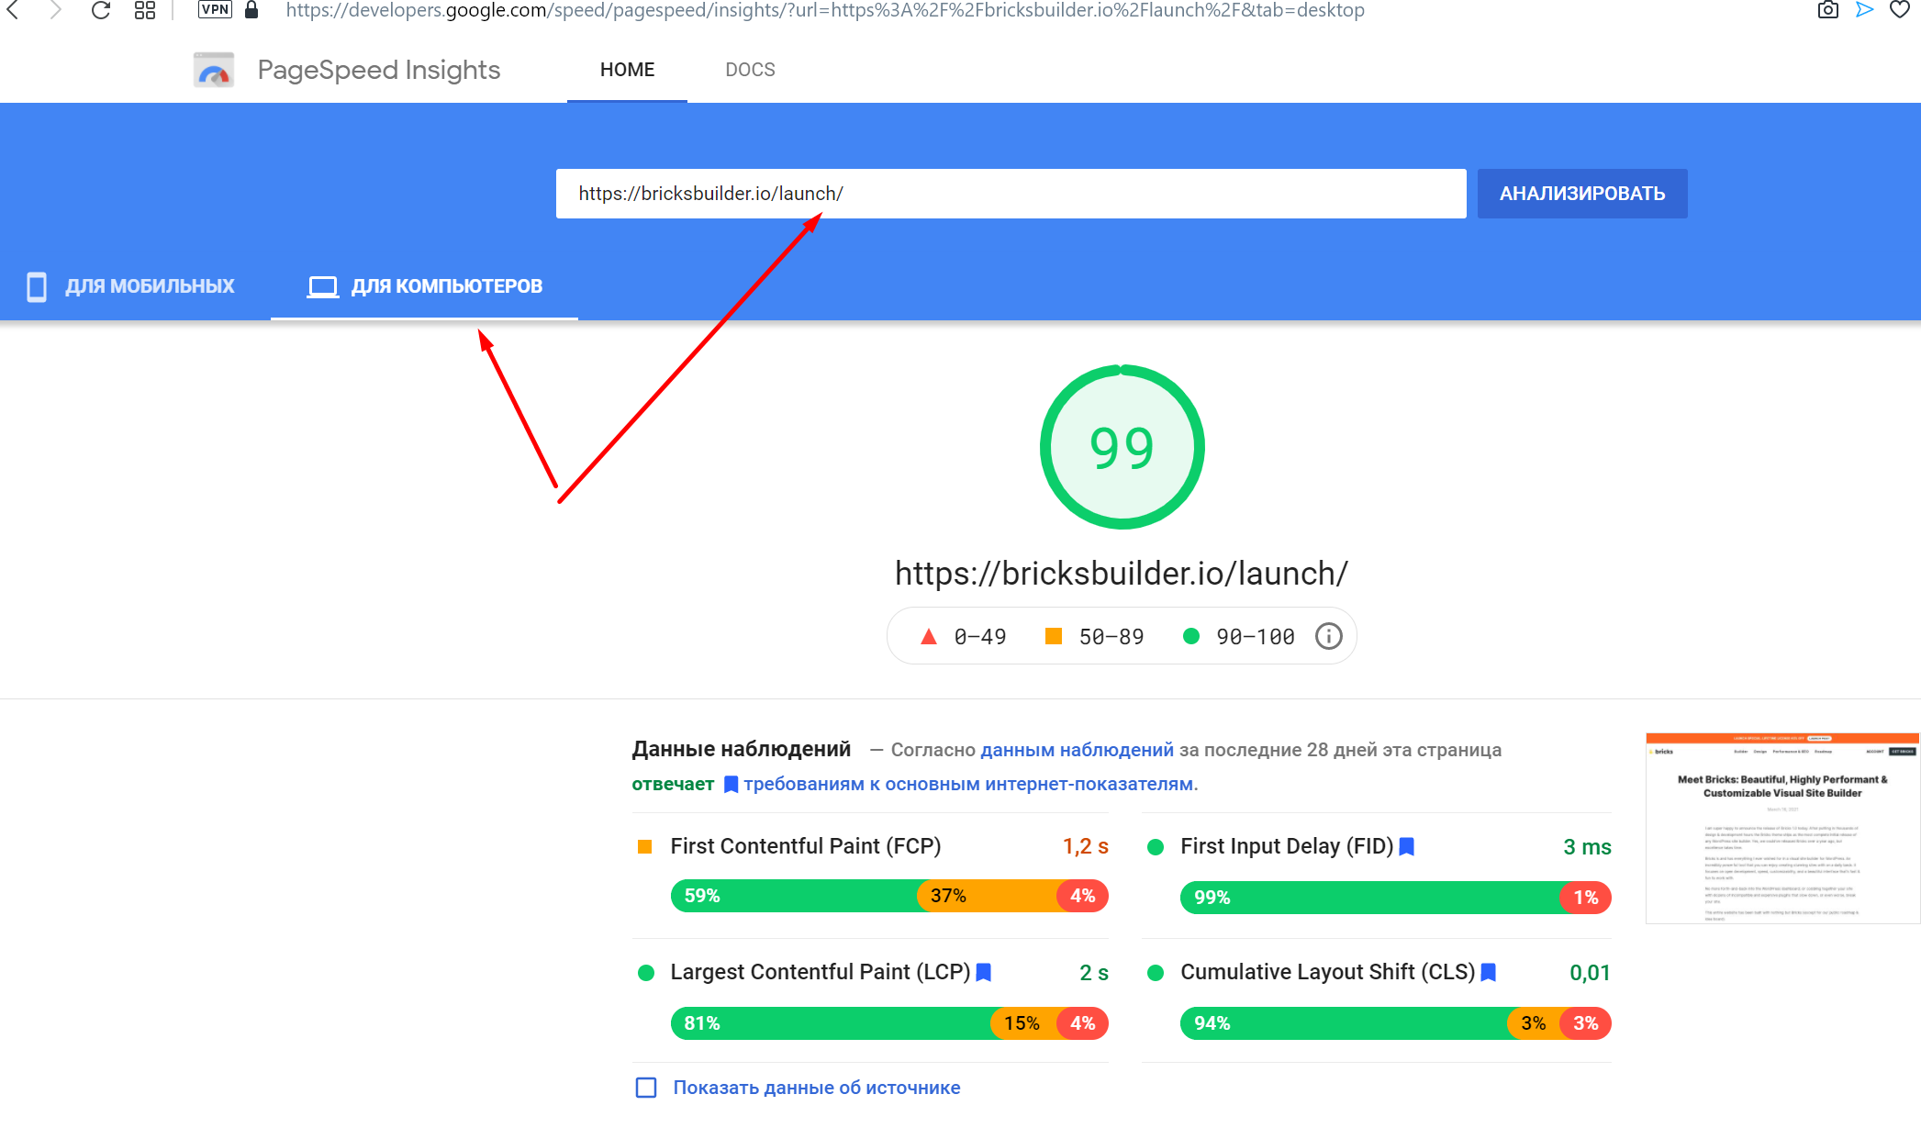The height and width of the screenshot is (1139, 1921).
Task: Take a snapshot with camera icon
Action: coord(1827,10)
